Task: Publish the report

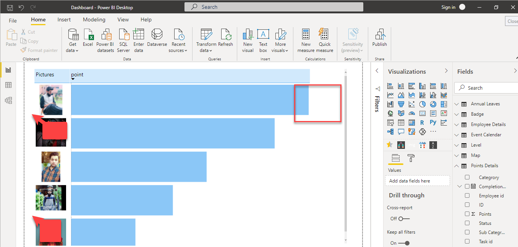Action: 379,37
